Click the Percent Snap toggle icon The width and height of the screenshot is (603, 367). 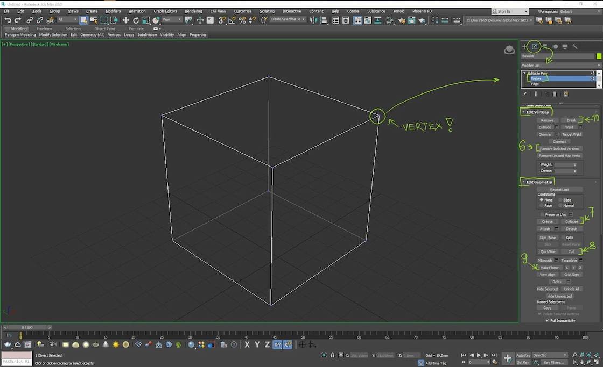242,20
